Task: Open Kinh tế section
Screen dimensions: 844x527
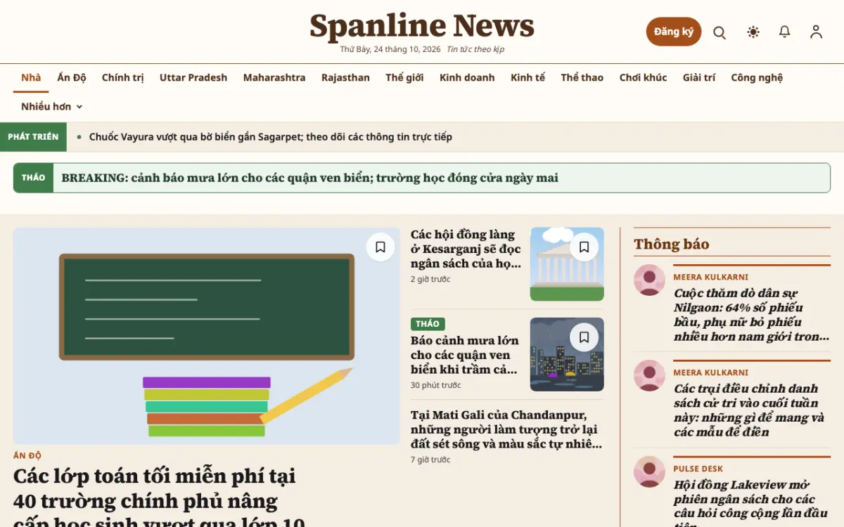Action: click(527, 78)
